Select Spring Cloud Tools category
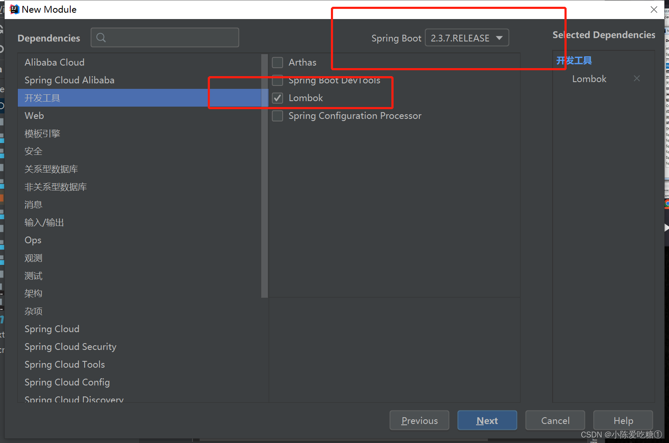Image resolution: width=669 pixels, height=443 pixels. [140, 365]
